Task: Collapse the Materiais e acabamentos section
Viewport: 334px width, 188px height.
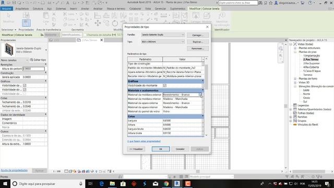Action: [x=203, y=90]
